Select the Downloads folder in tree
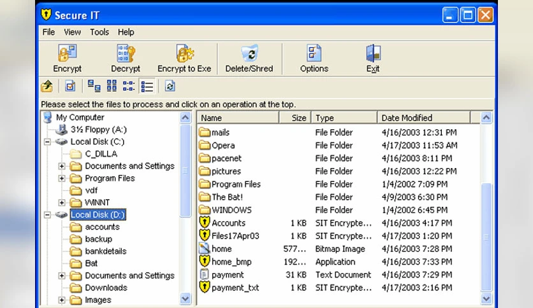Image resolution: width=533 pixels, height=308 pixels. pos(106,288)
